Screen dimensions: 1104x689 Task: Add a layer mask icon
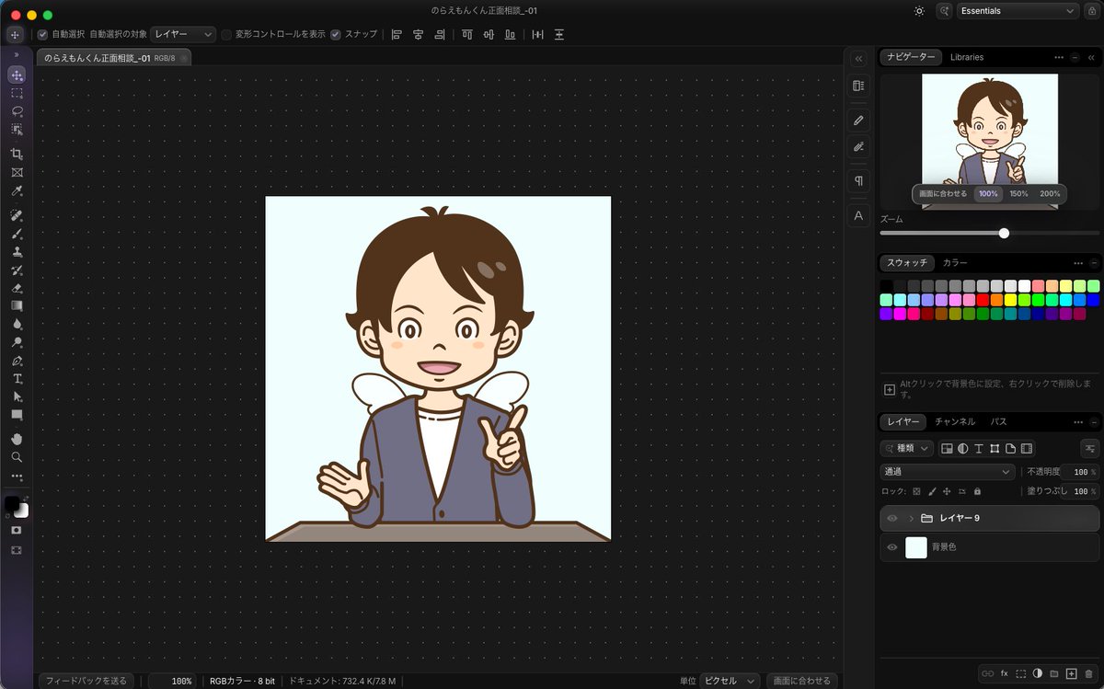(x=1021, y=673)
